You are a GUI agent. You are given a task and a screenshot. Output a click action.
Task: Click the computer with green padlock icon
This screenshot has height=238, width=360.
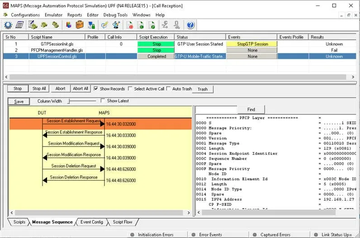pyautogui.click(x=92, y=25)
